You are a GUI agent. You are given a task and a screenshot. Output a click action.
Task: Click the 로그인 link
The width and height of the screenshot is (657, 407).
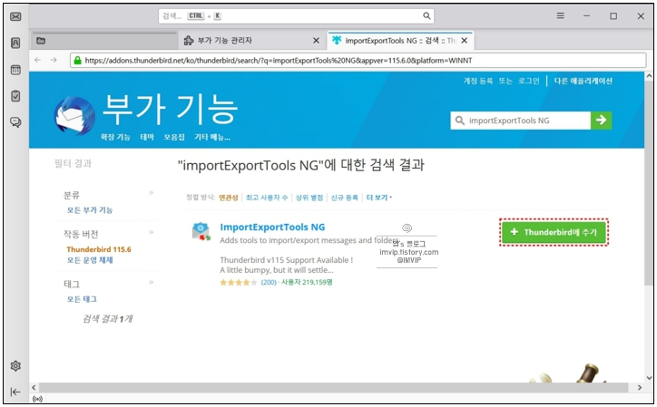pyautogui.click(x=529, y=81)
